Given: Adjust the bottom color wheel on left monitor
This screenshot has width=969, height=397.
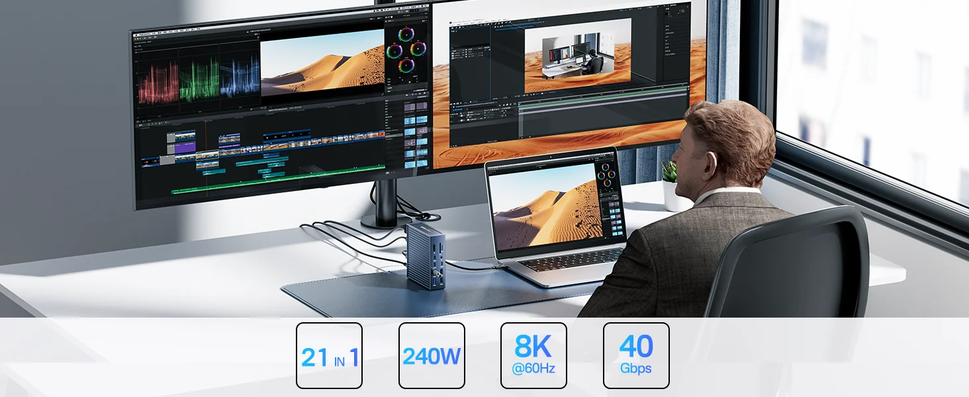Looking at the screenshot, I should (x=406, y=65).
